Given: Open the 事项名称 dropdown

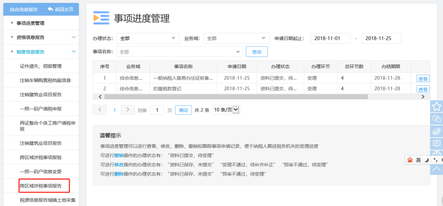Looking at the screenshot, I should (x=179, y=52).
